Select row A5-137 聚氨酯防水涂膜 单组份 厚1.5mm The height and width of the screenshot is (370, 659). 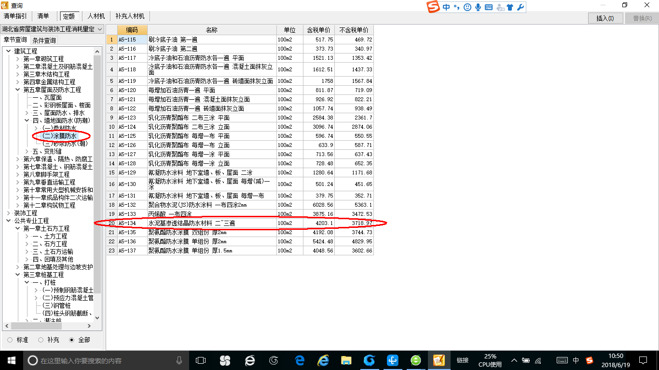240,251
